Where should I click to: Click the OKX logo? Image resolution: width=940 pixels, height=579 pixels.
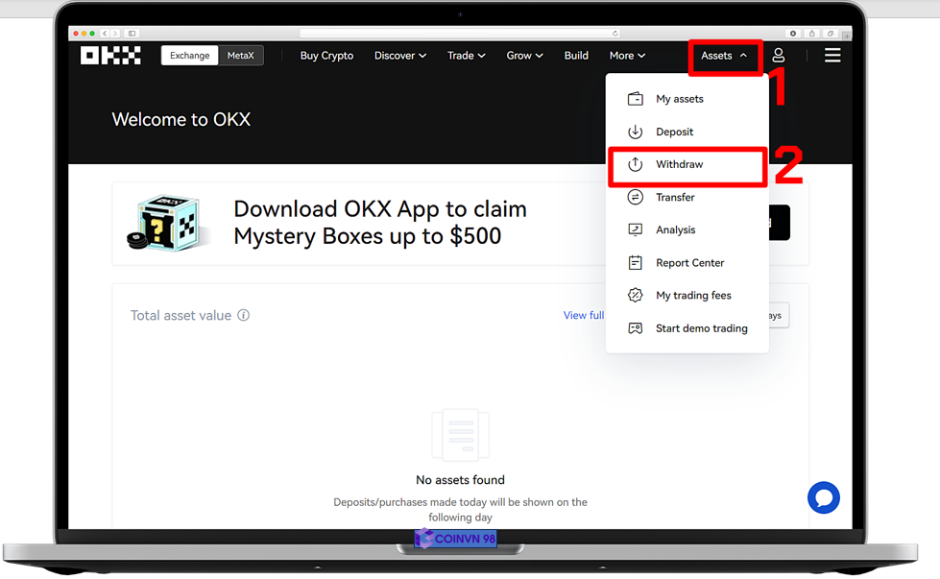click(110, 56)
